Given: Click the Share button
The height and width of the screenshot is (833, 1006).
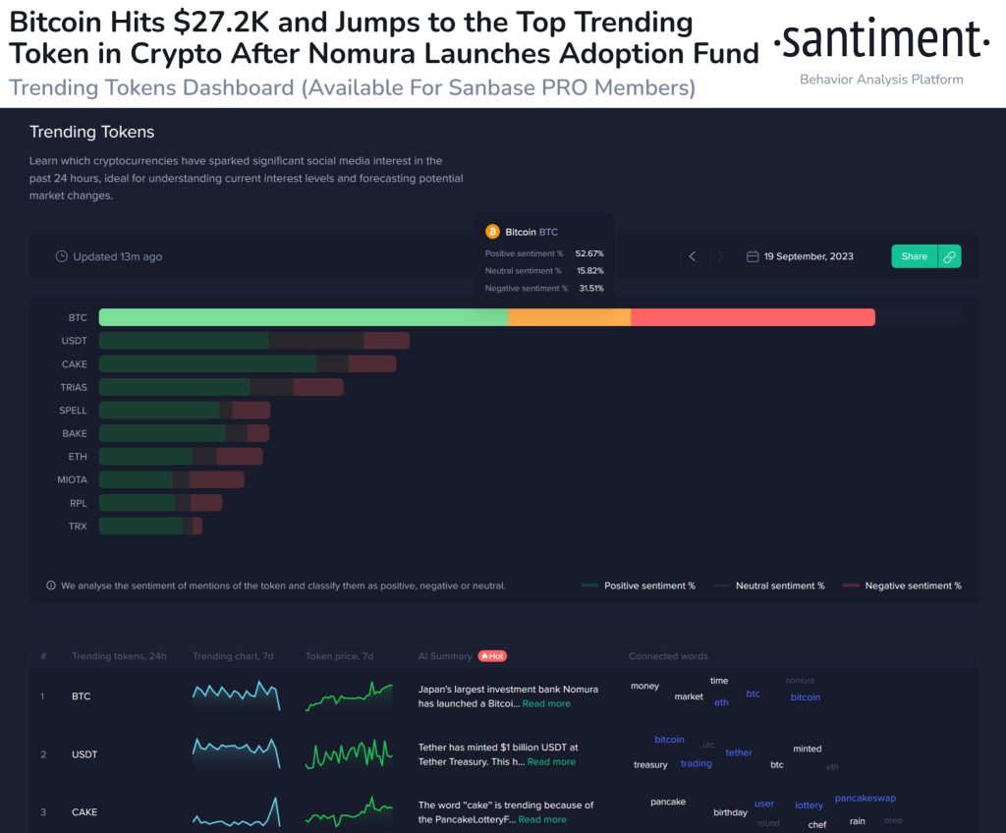Looking at the screenshot, I should point(915,256).
